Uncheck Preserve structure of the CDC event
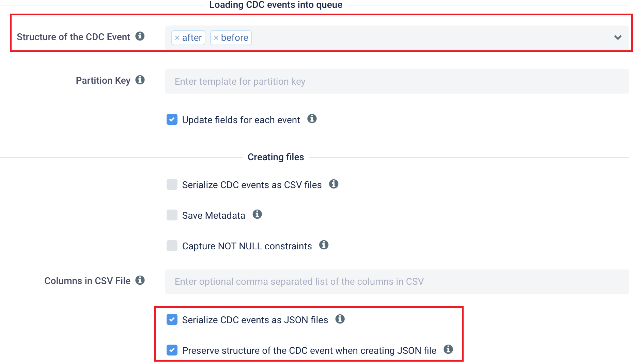 (172, 350)
